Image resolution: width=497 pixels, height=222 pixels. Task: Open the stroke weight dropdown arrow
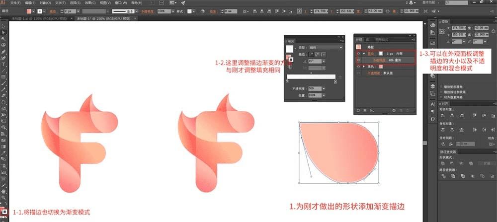coord(78,11)
